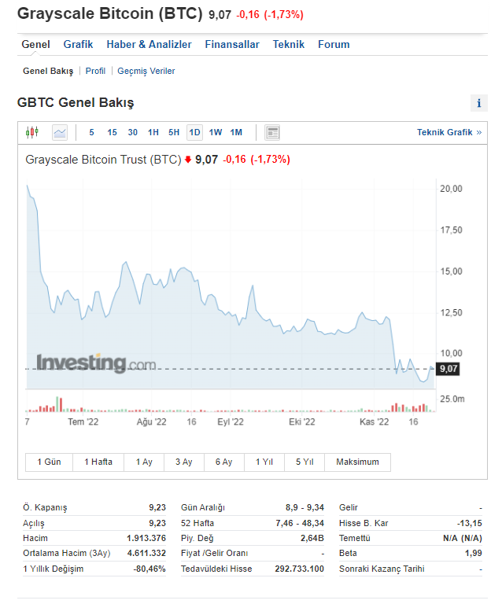
Task: Open the Haber & Analizler tab
Action: click(149, 45)
